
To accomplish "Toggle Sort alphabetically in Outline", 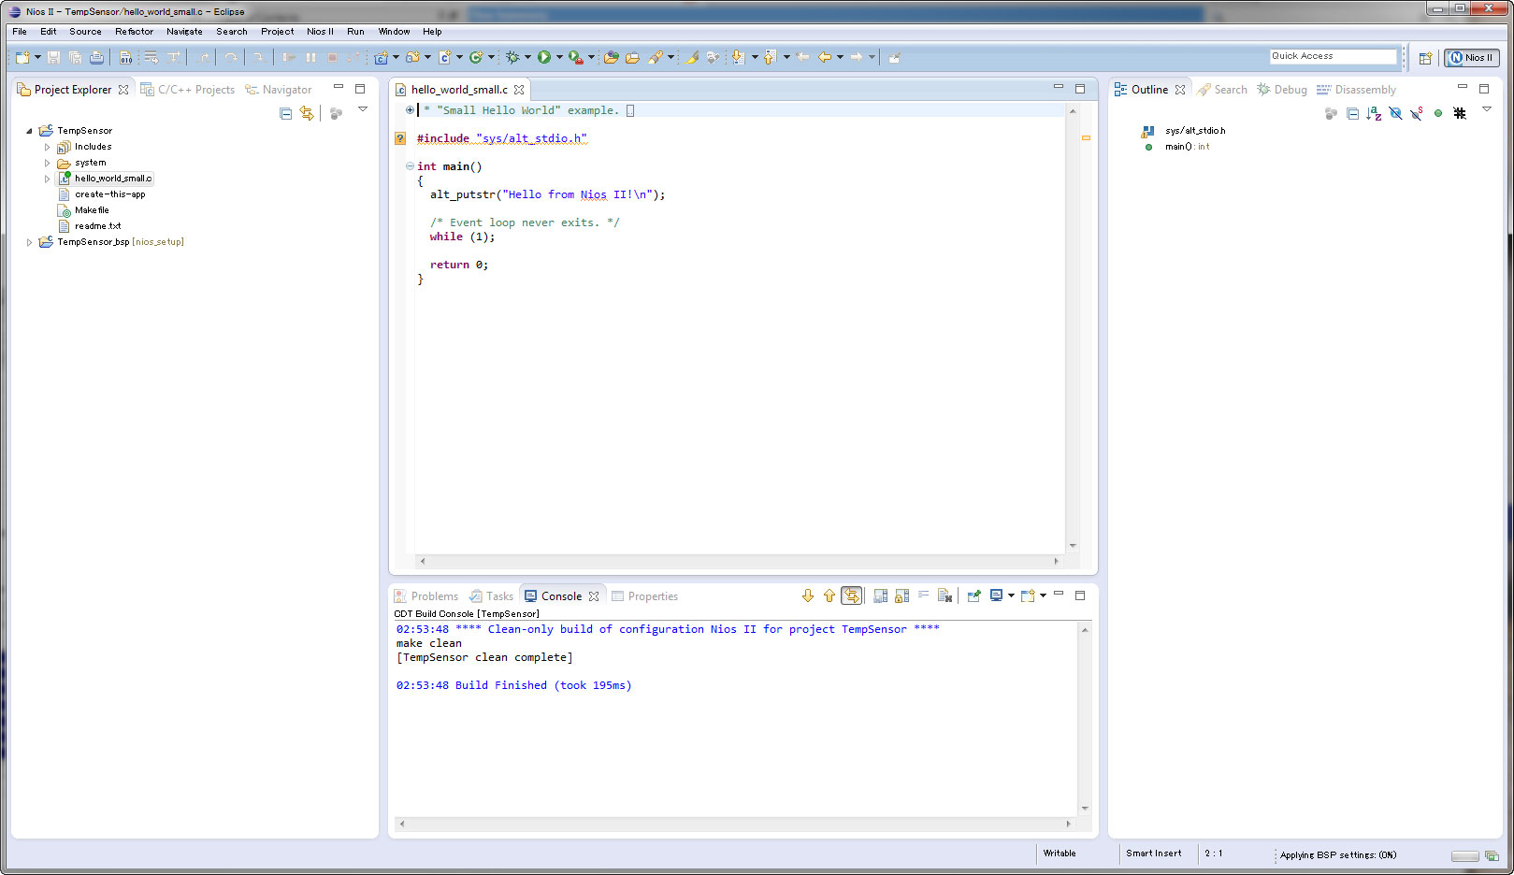I will pos(1374,113).
